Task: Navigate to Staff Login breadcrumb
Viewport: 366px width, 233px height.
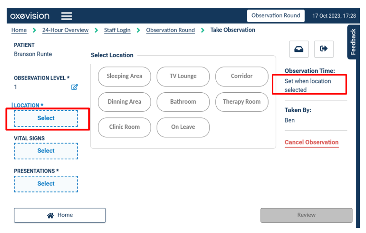Action: [x=117, y=30]
